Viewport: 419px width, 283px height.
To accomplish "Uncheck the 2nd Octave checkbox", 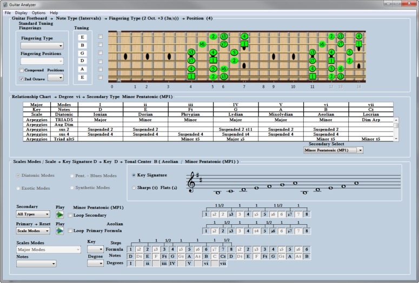I will pyautogui.click(x=21, y=79).
